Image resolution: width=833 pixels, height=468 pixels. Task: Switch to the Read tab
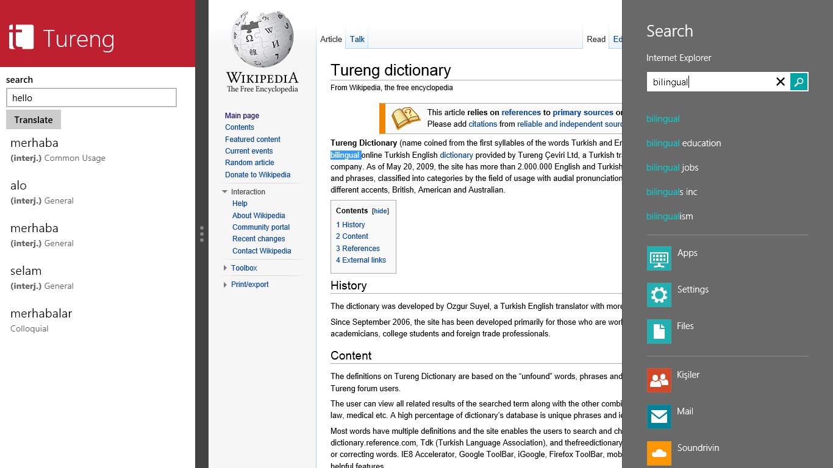[596, 39]
